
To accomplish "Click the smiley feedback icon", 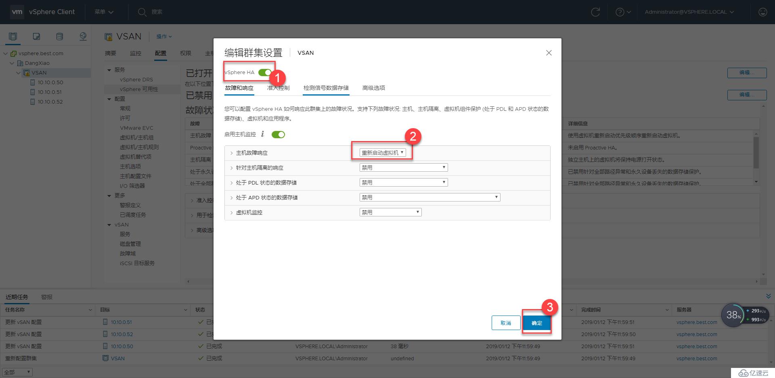I will [x=762, y=12].
